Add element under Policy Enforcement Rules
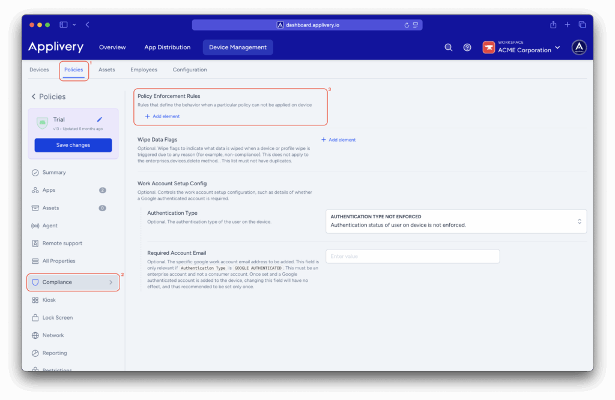 coord(162,116)
